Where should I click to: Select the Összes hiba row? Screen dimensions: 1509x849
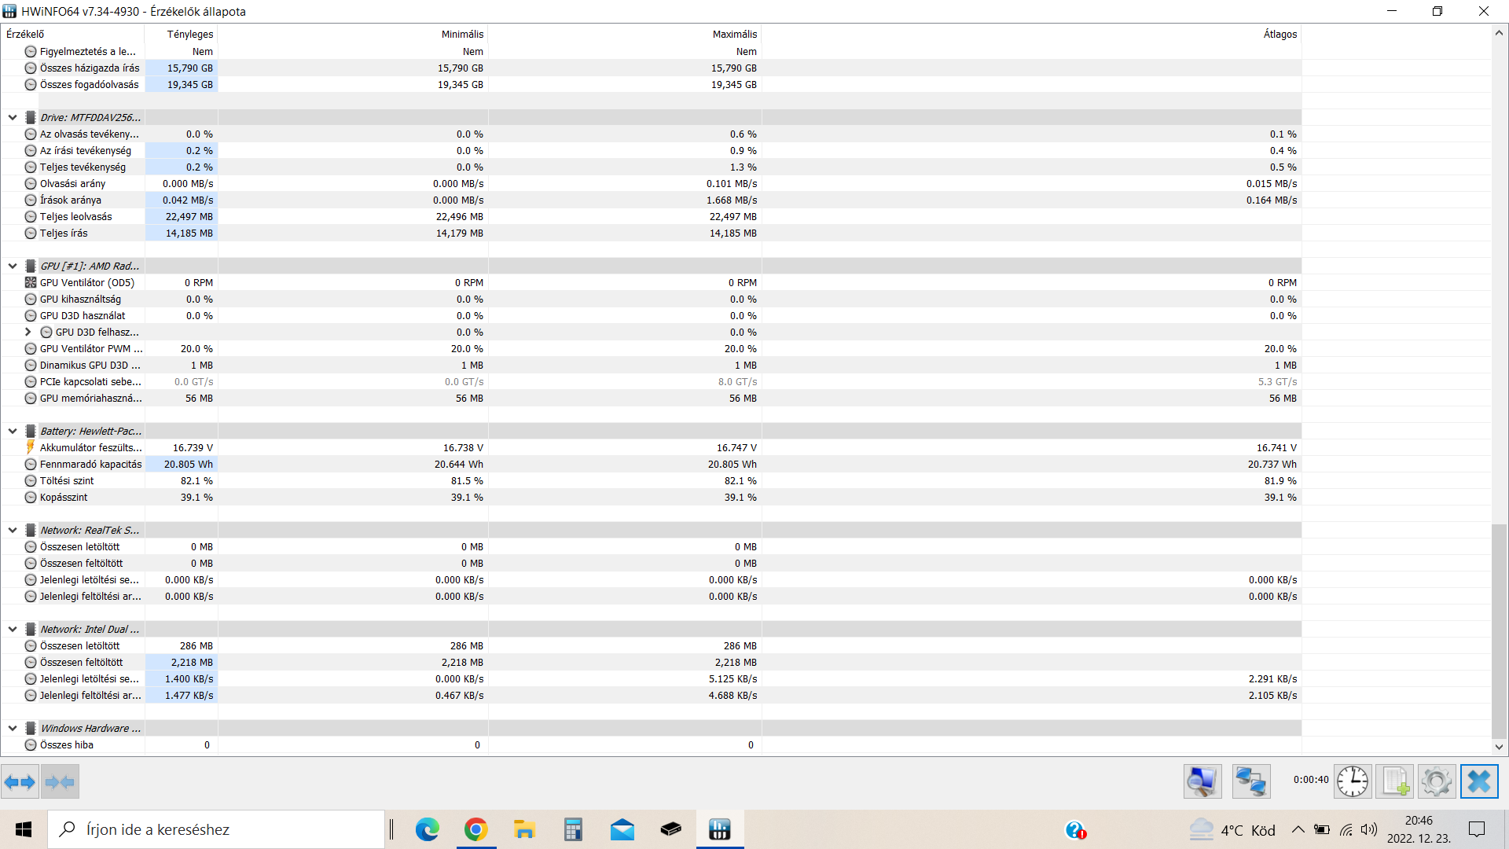coord(651,744)
